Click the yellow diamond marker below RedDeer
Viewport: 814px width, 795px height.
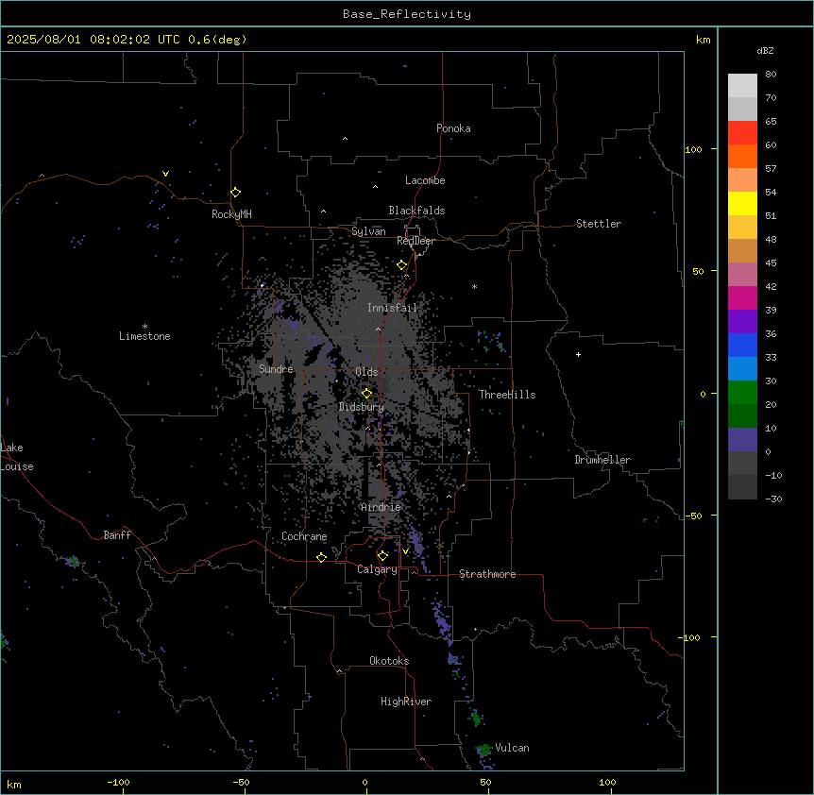click(x=402, y=265)
